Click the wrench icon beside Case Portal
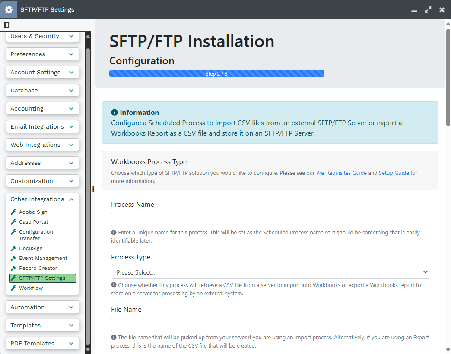This screenshot has width=451, height=354. [x=13, y=222]
